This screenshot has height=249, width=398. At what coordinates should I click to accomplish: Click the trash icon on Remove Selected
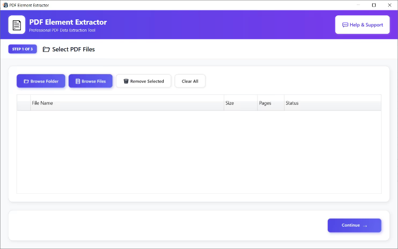point(126,82)
